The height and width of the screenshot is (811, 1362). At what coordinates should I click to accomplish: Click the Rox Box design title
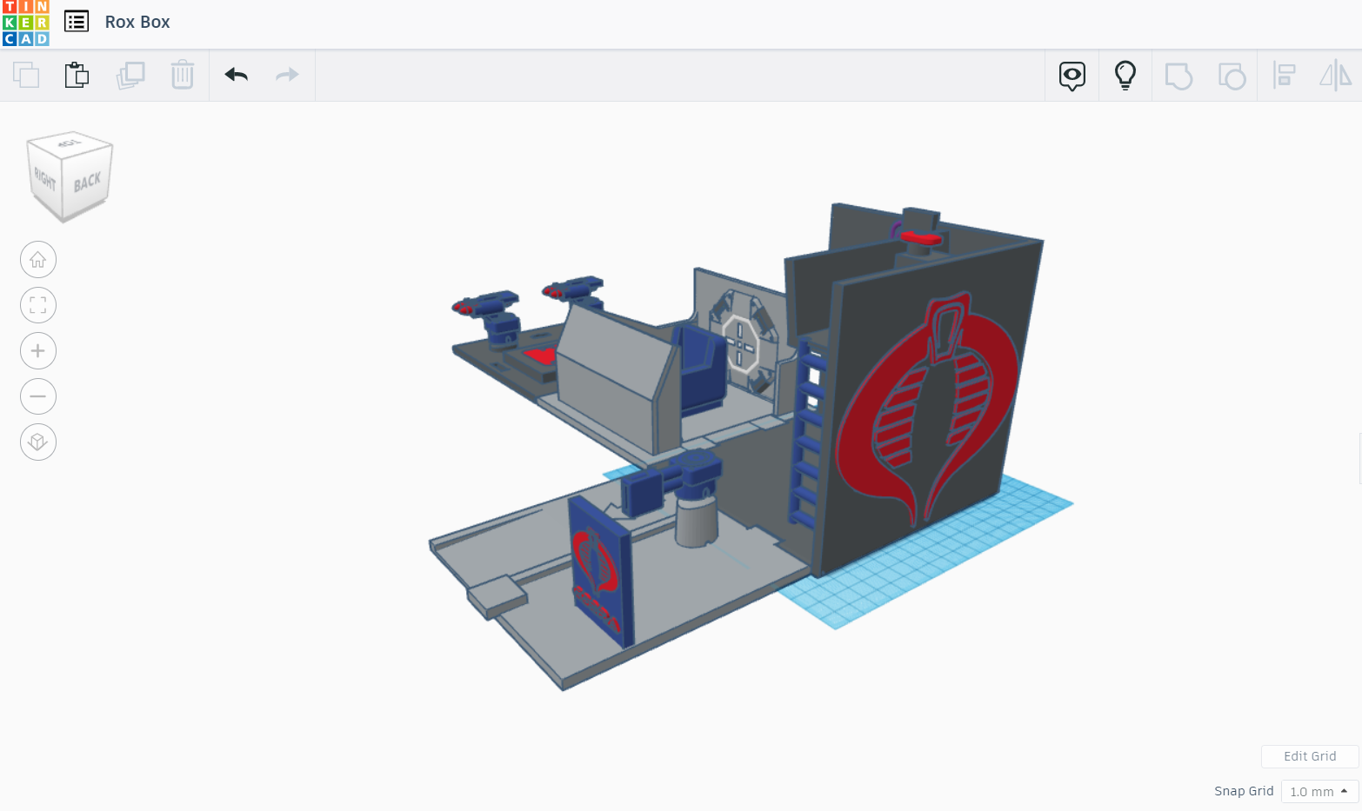pyautogui.click(x=137, y=22)
